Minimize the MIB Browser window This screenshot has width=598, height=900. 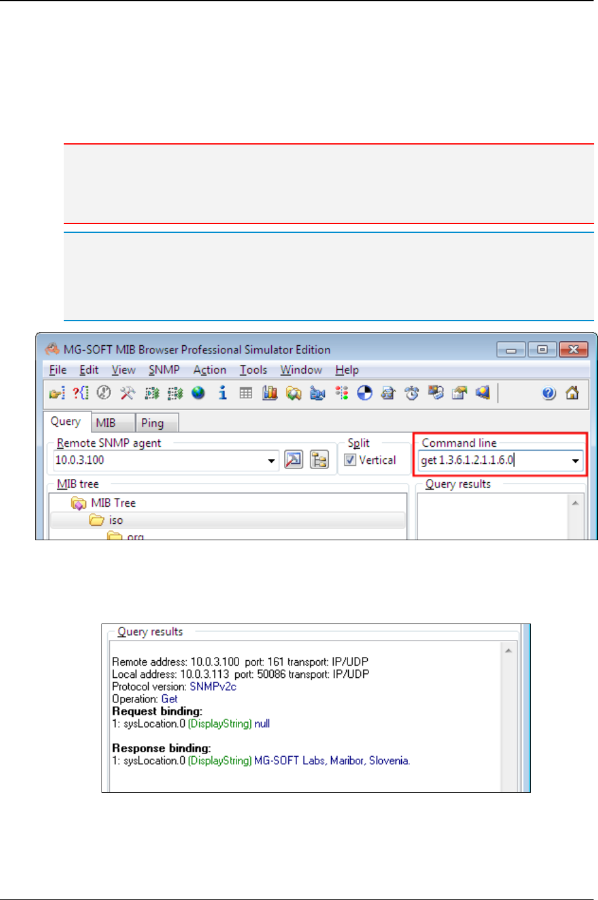click(x=511, y=350)
